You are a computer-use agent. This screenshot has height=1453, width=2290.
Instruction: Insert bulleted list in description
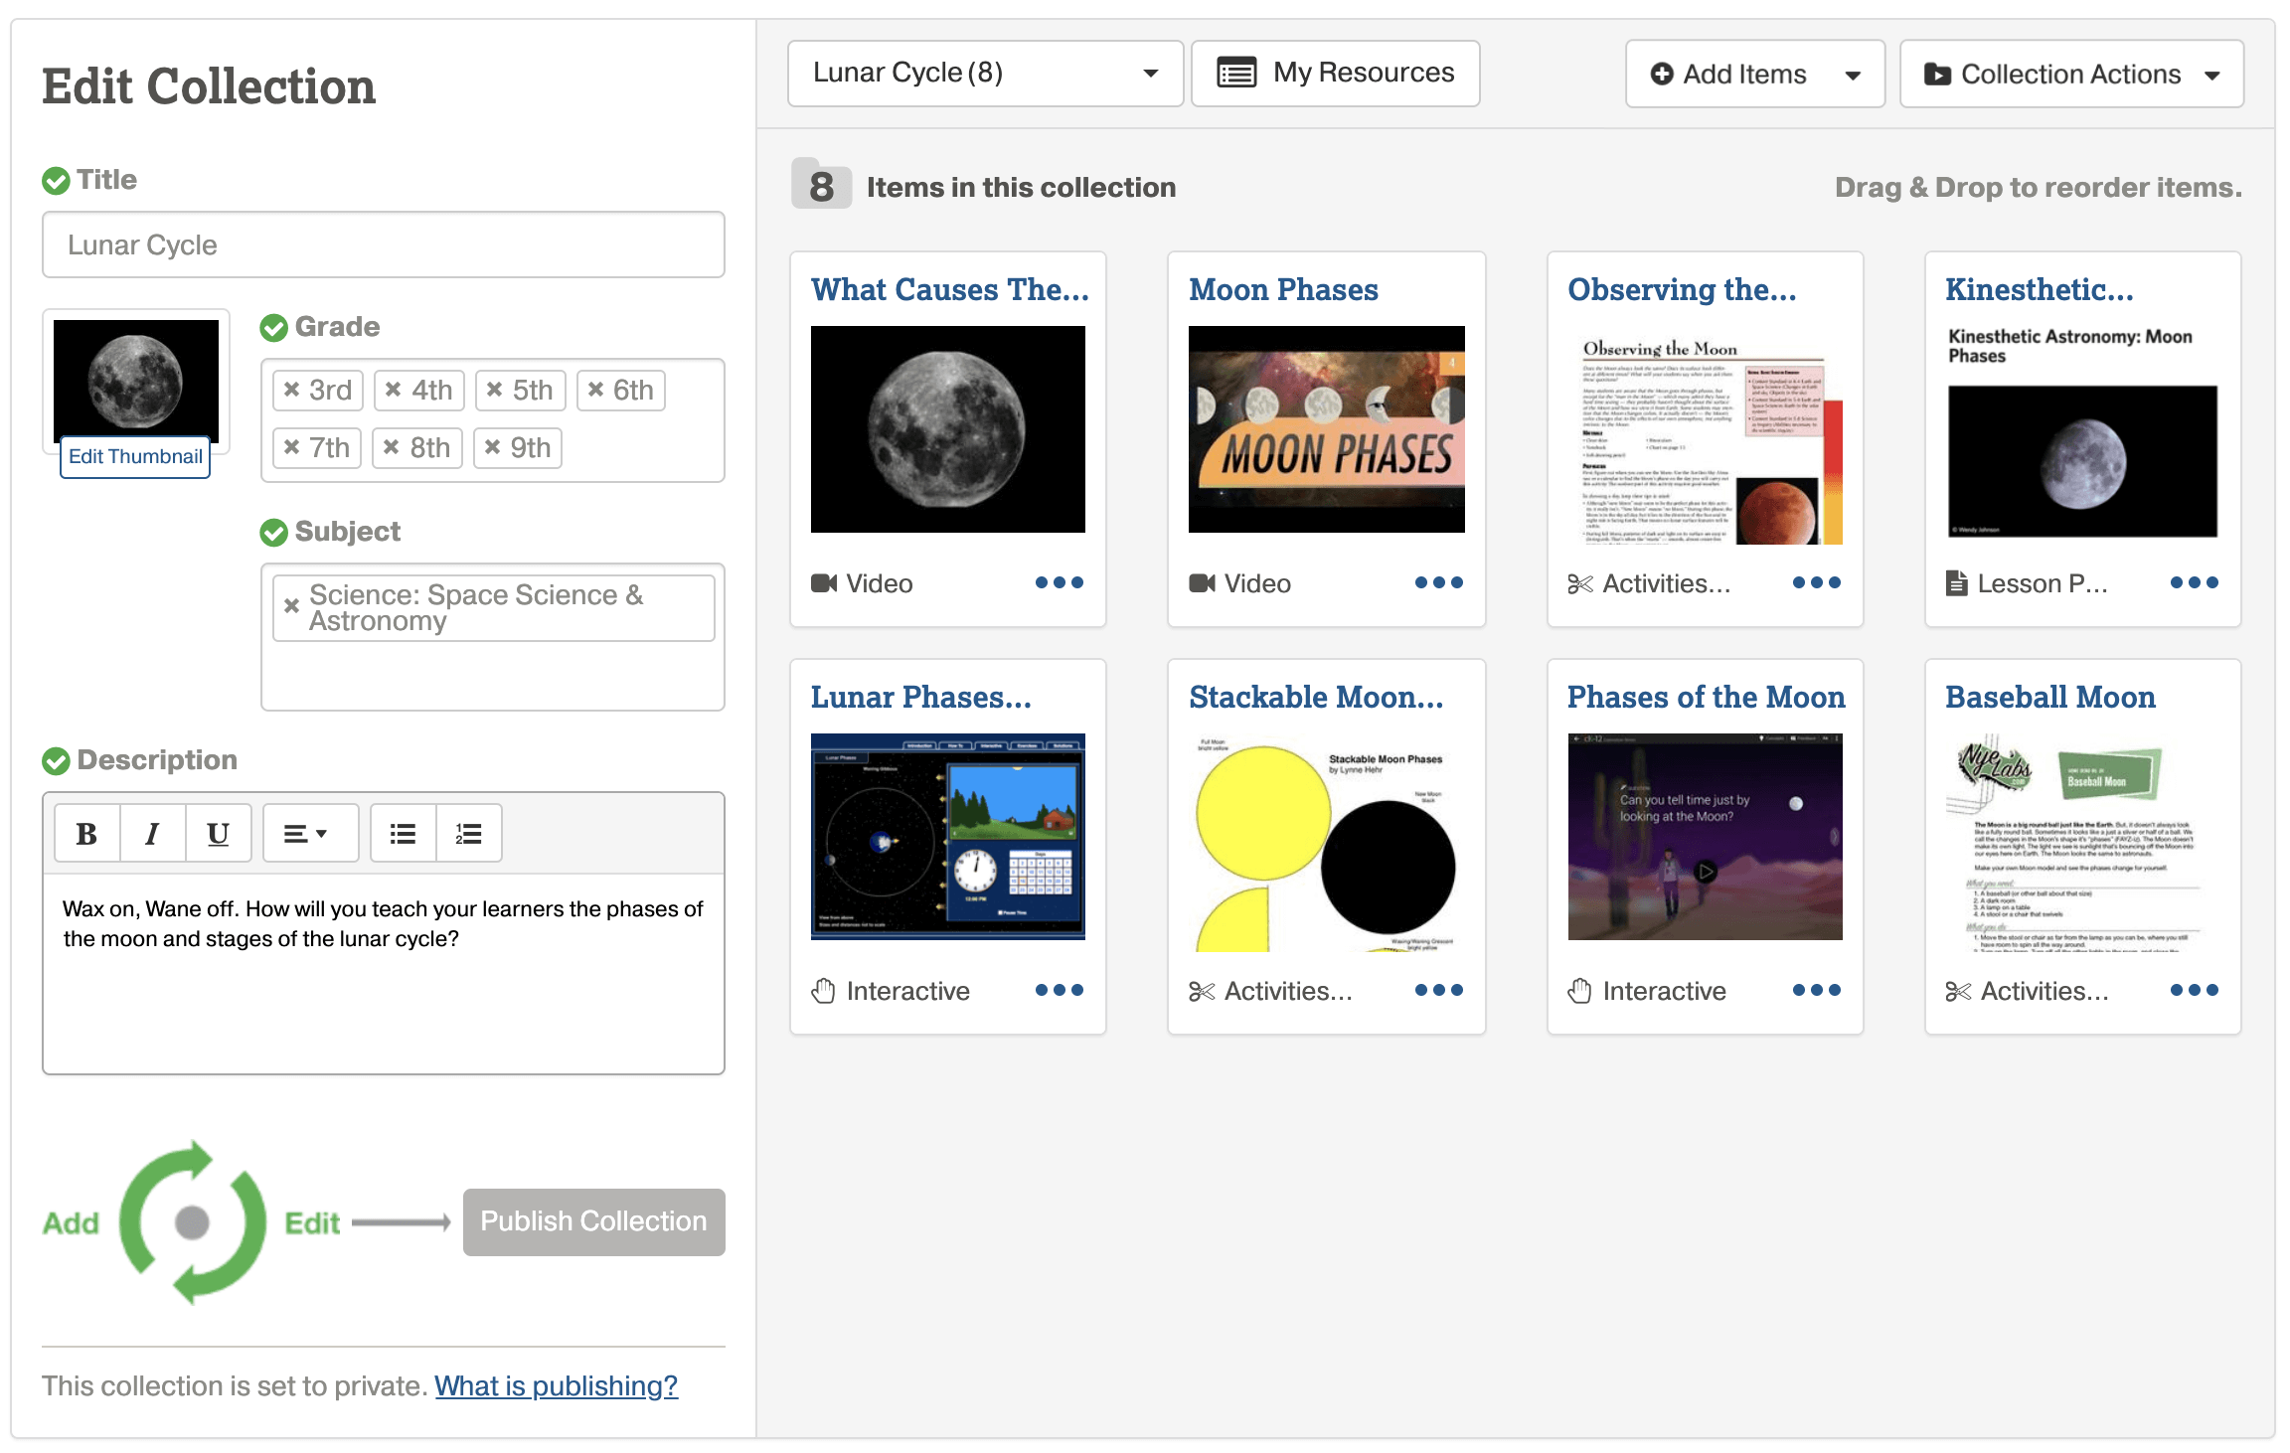coord(403,834)
